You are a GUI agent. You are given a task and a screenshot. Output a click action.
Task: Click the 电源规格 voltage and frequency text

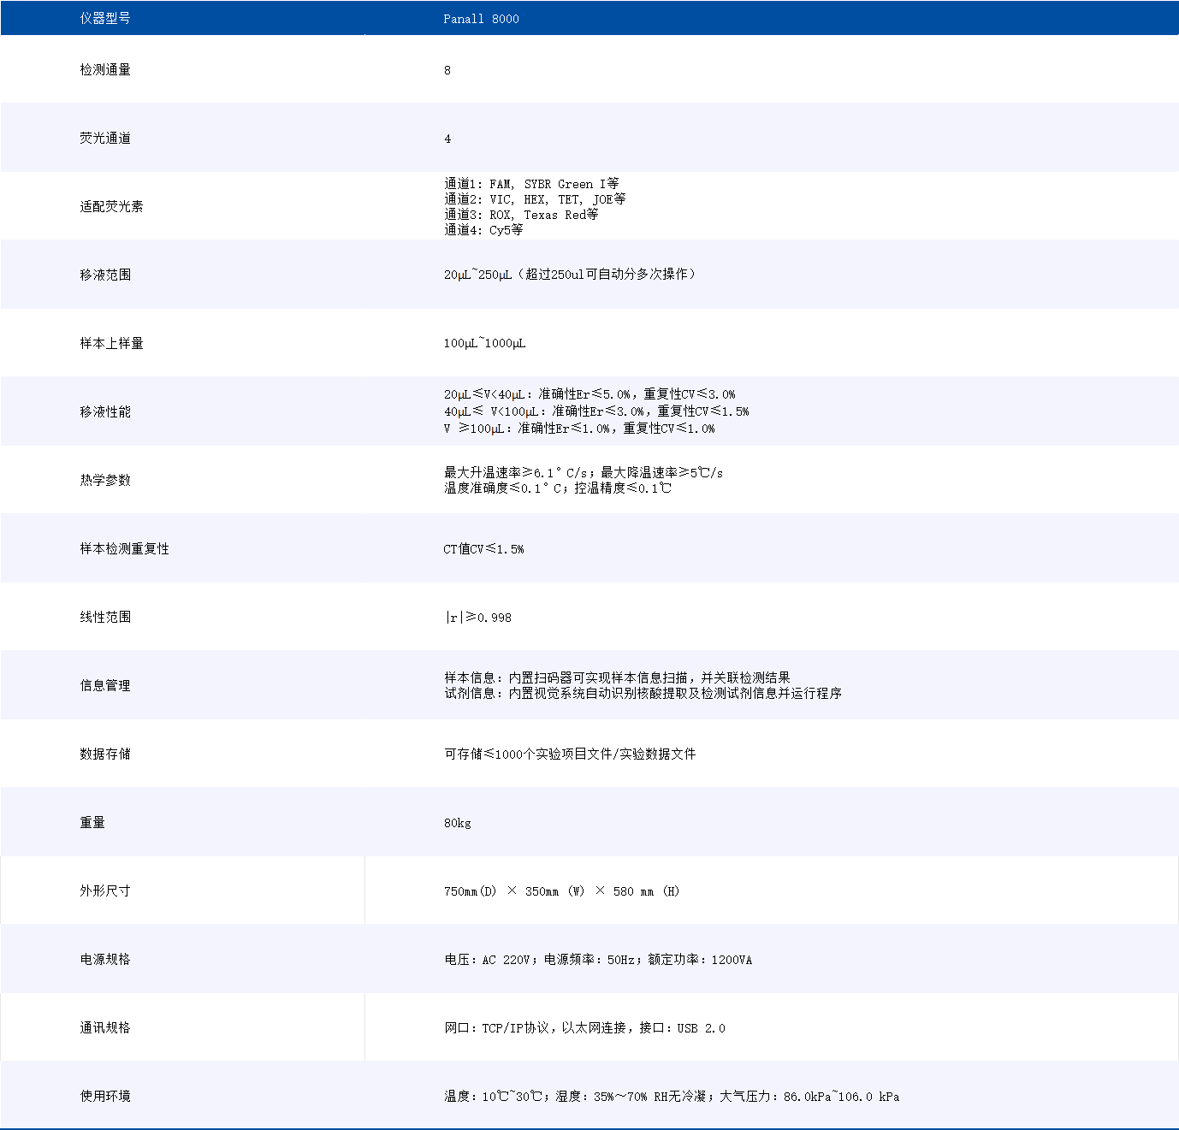598,960
